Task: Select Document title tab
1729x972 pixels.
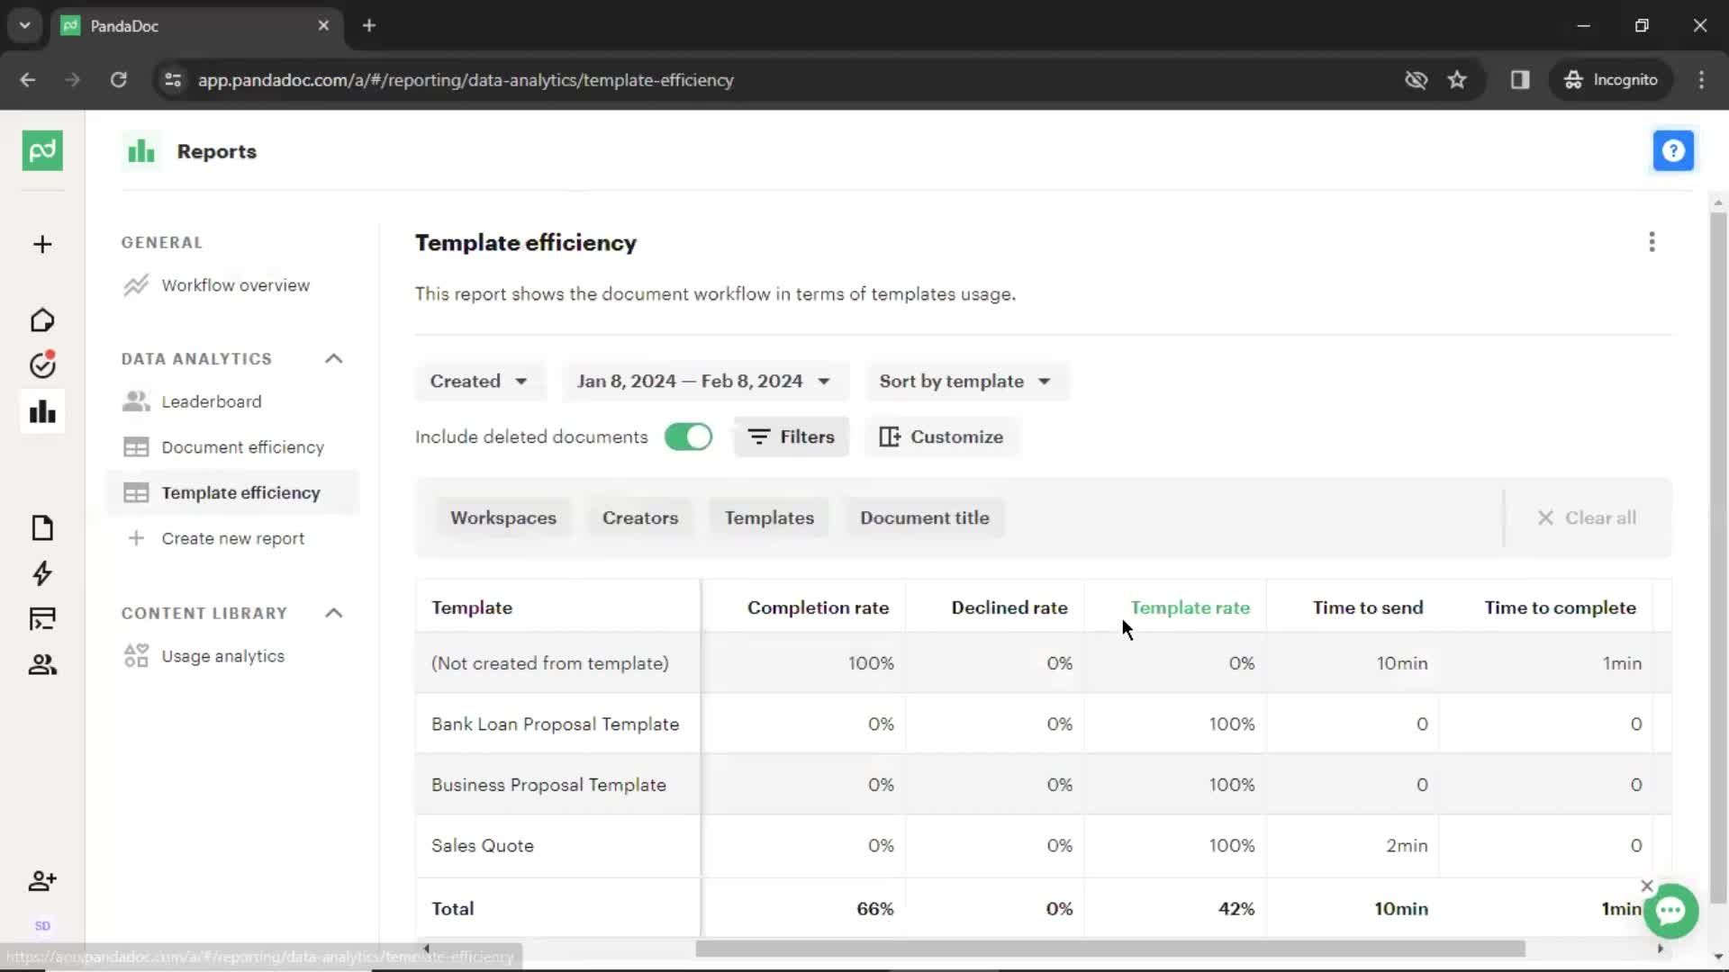Action: tap(925, 517)
